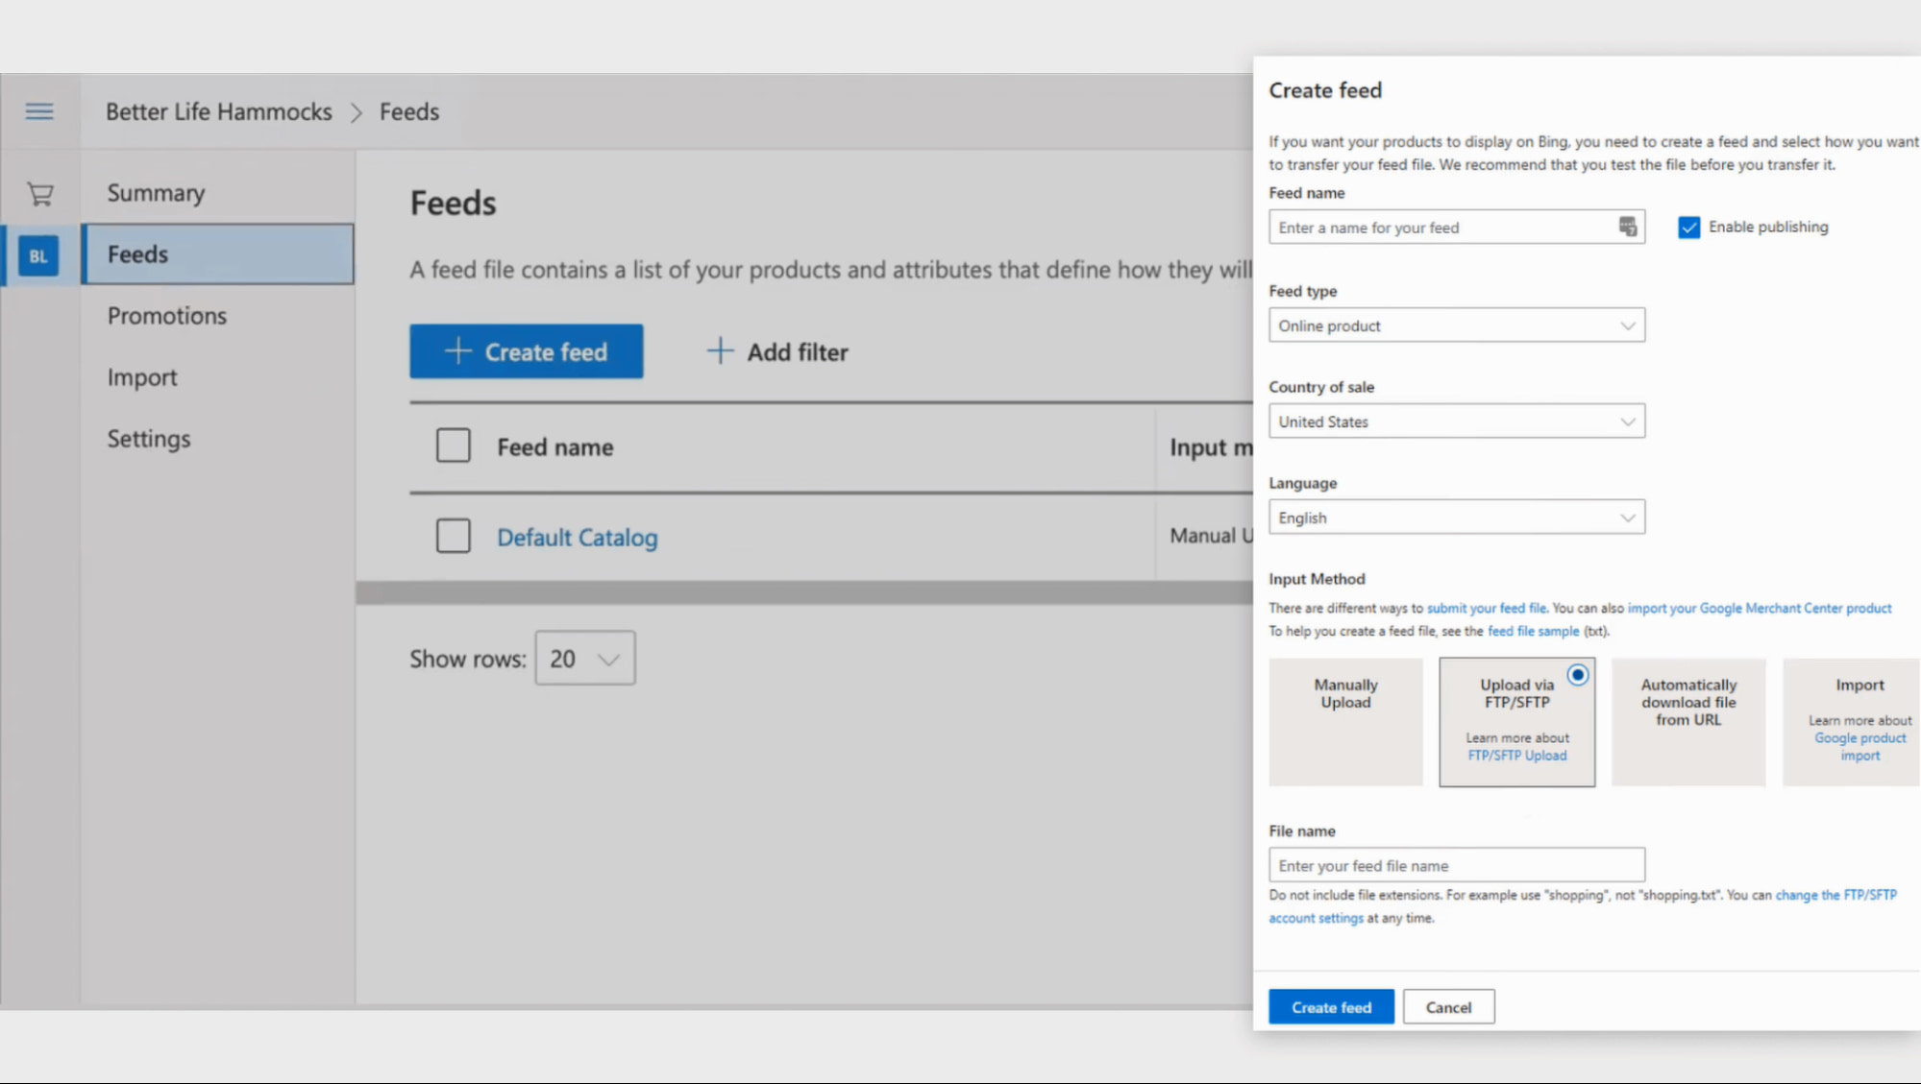The width and height of the screenshot is (1921, 1084).
Task: Click the Add filter button
Action: click(x=777, y=351)
